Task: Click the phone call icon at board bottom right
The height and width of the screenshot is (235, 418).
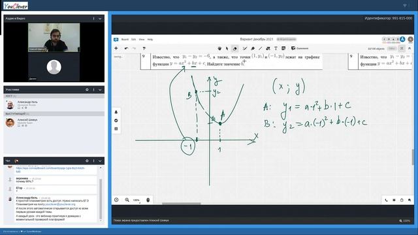Action: (x=386, y=200)
